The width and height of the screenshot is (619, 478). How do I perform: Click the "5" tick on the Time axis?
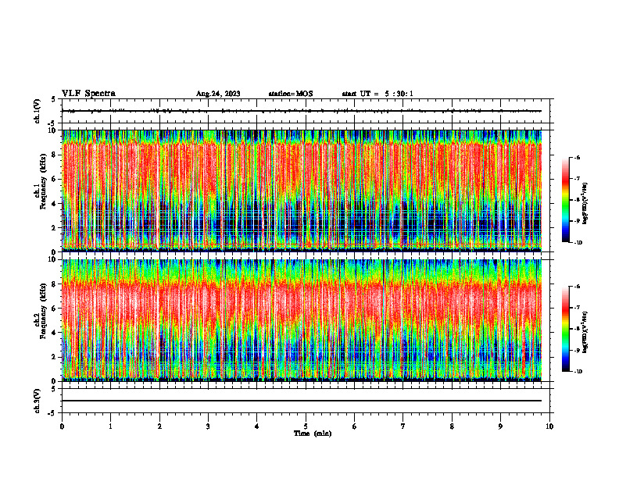(x=306, y=426)
